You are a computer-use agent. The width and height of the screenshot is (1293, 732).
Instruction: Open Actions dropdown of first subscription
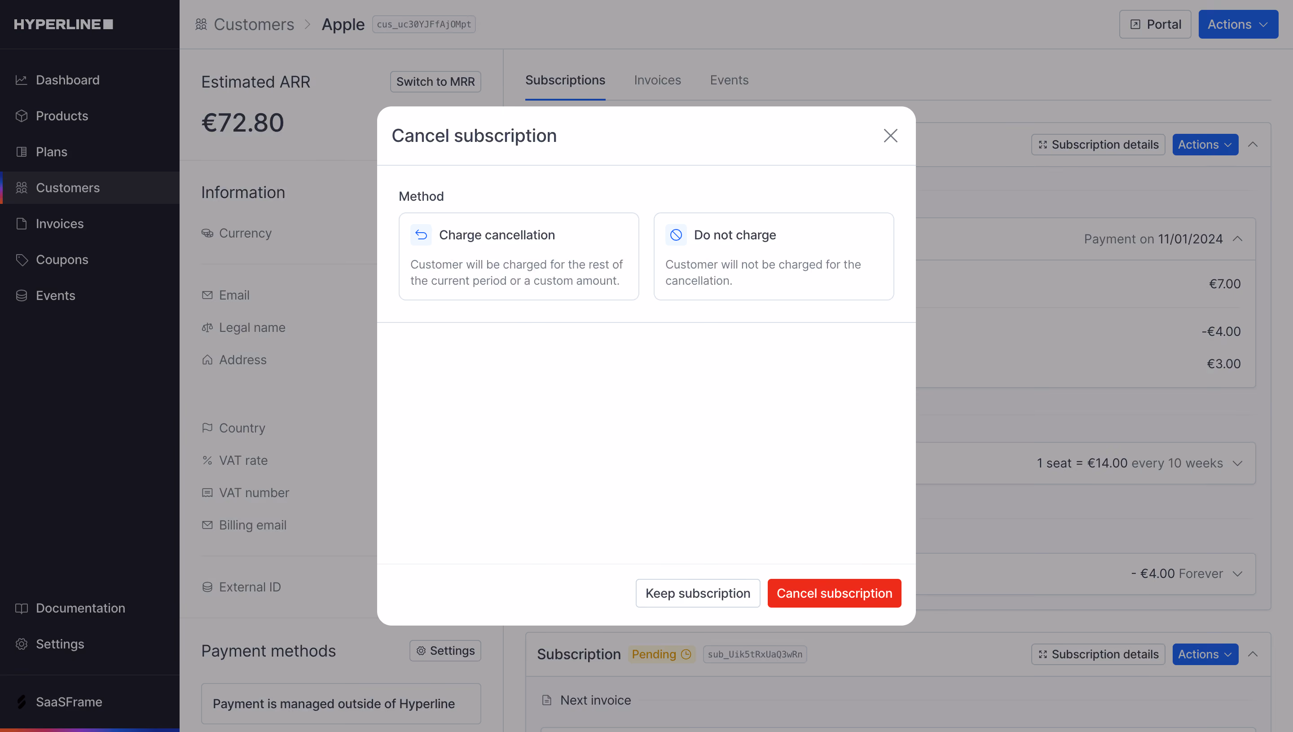1205,144
